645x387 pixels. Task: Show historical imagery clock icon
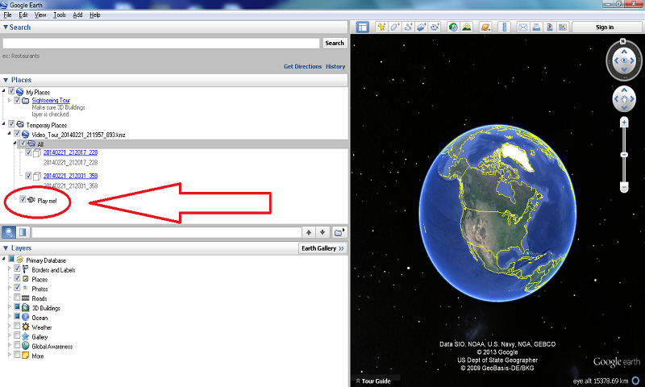[x=453, y=27]
